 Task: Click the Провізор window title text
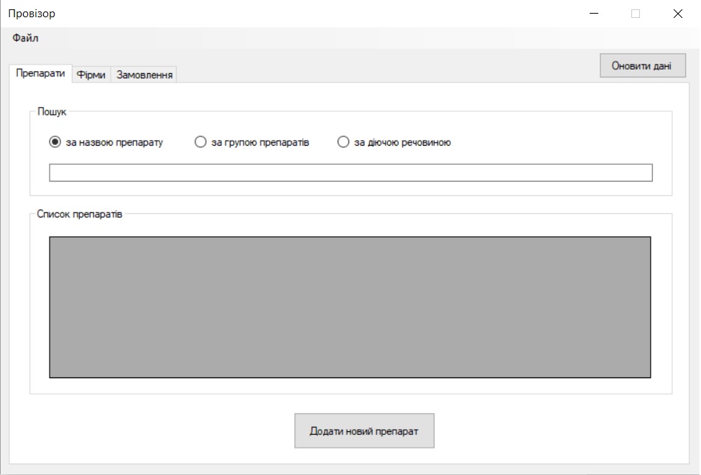32,14
